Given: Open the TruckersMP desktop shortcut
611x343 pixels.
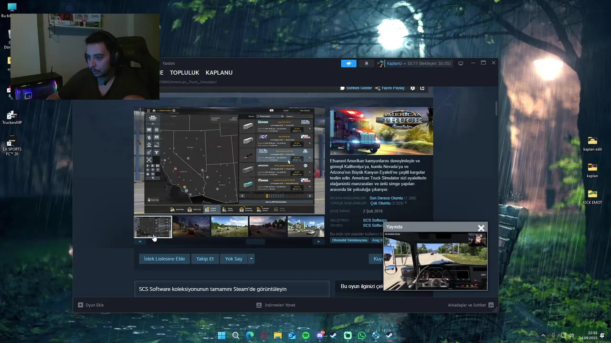Looking at the screenshot, I should tap(12, 118).
